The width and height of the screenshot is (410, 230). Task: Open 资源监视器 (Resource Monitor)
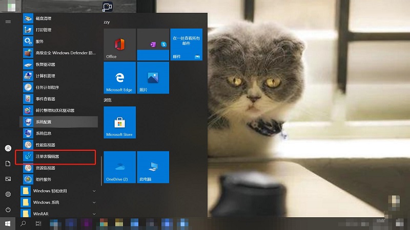(46, 168)
